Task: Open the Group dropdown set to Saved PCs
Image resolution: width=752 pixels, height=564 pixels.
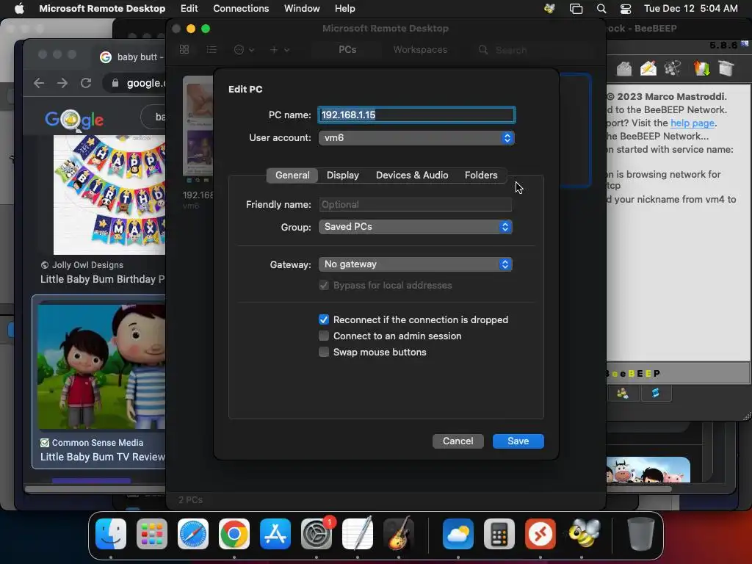Action: coord(416,226)
